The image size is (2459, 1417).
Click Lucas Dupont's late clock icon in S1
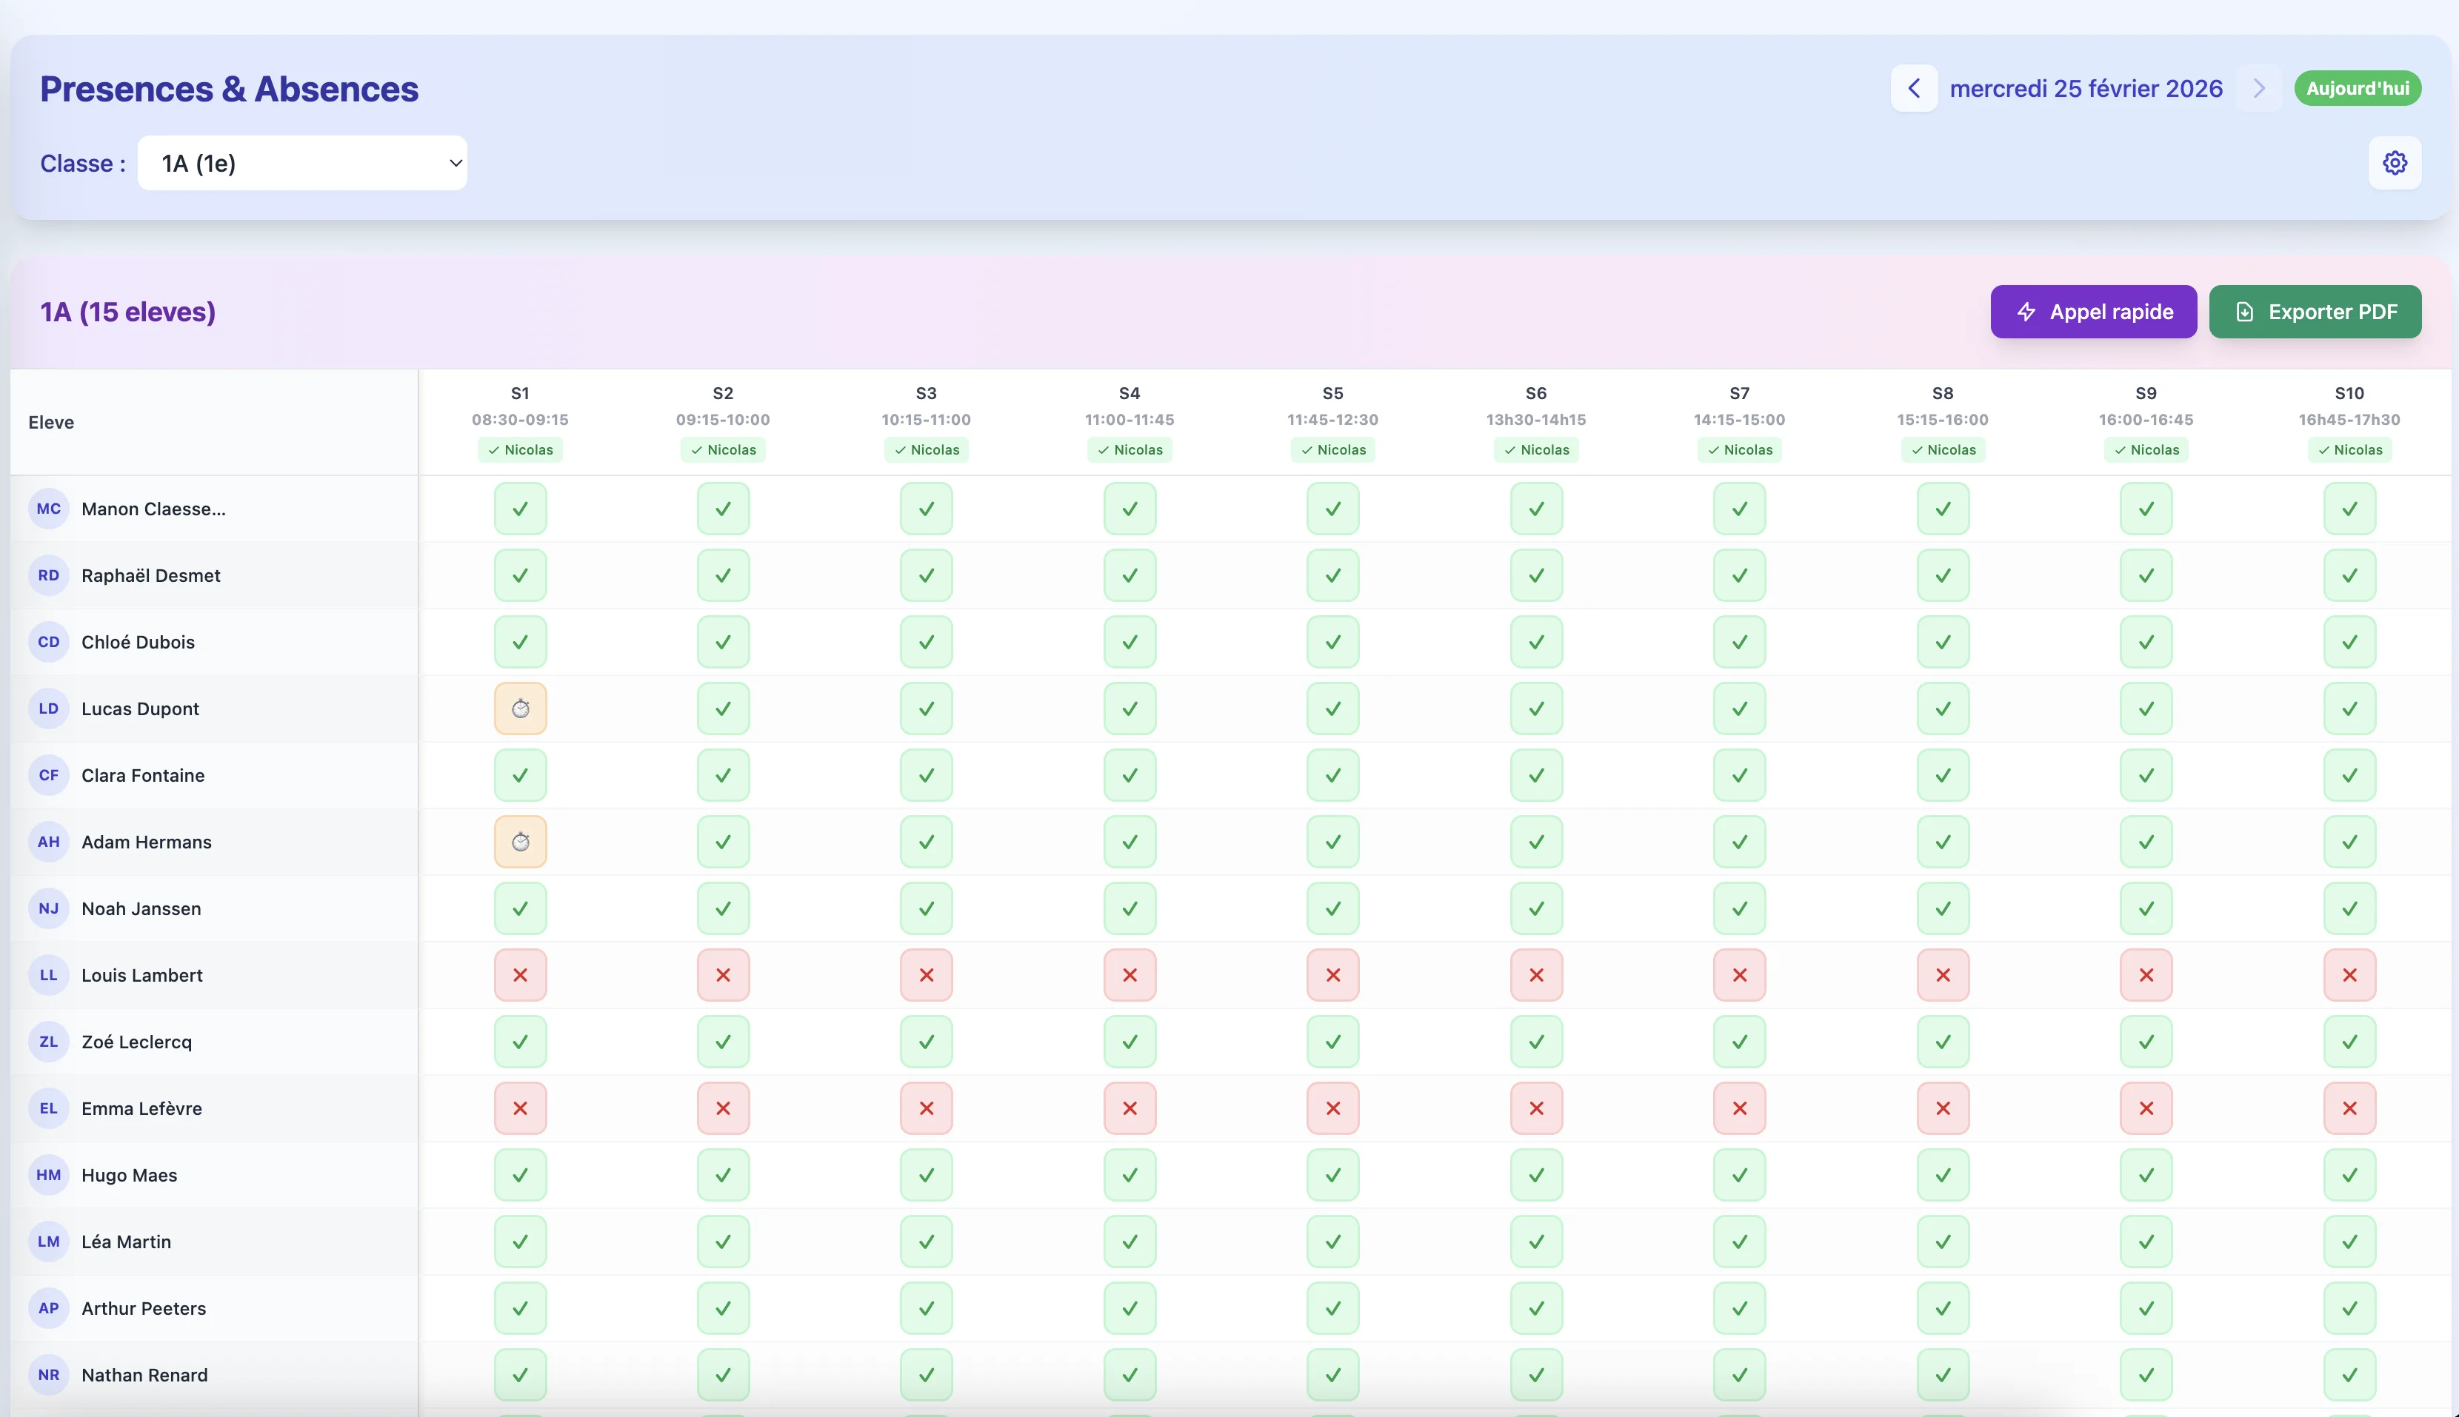click(520, 708)
